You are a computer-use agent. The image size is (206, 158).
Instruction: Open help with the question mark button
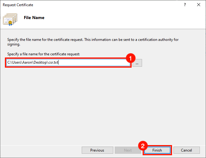point(185,5)
